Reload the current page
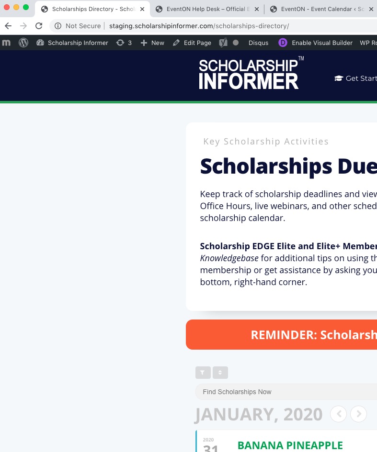Screen dimensions: 377x452 pyautogui.click(x=39, y=26)
